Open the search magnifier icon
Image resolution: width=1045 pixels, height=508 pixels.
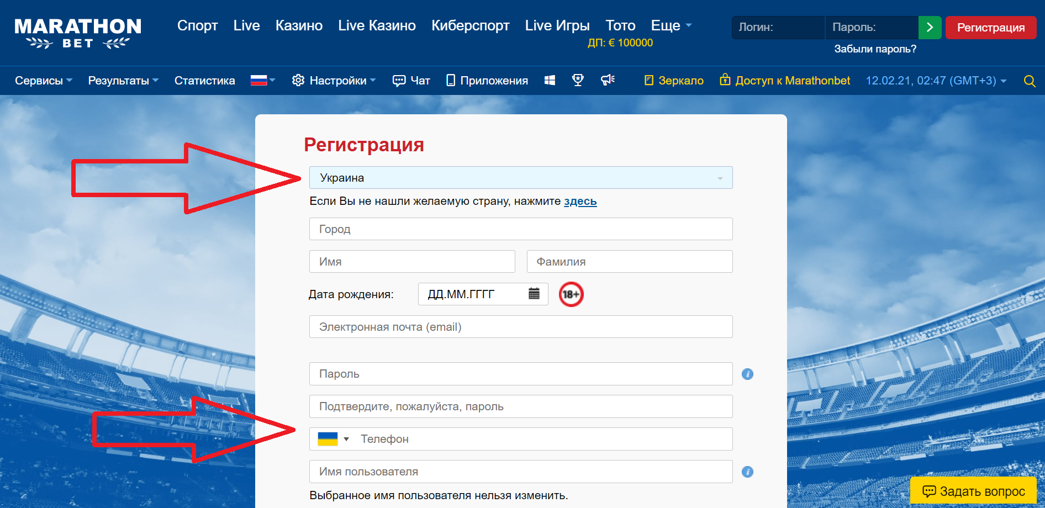1029,81
